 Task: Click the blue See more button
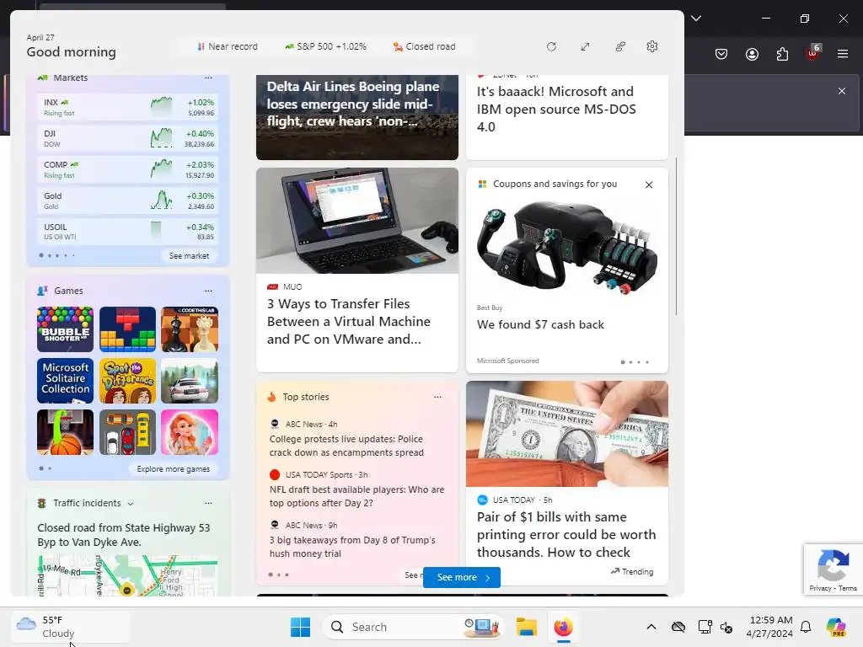click(462, 577)
